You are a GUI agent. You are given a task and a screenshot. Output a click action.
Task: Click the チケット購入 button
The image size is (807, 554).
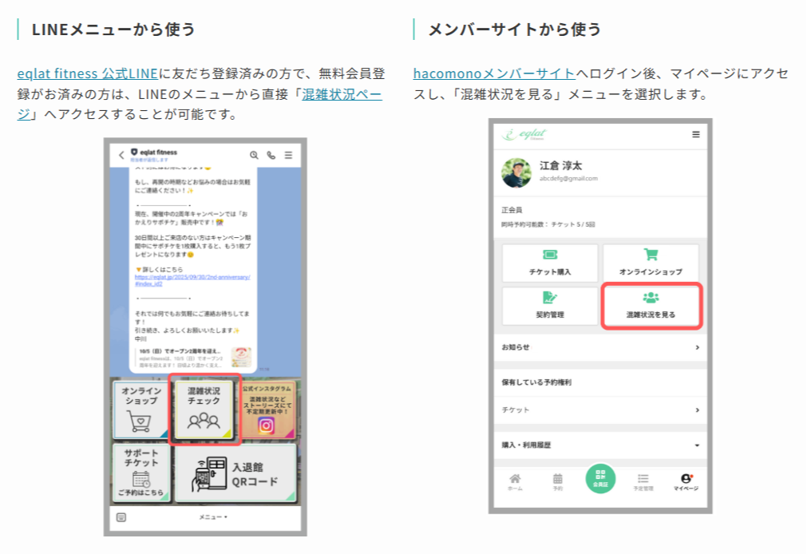click(550, 263)
